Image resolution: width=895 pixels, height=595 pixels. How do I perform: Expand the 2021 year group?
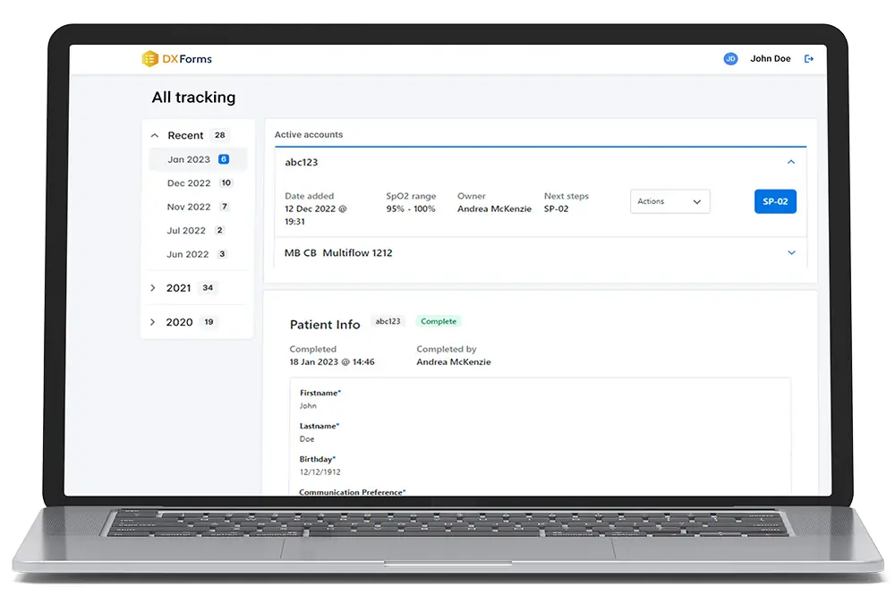click(x=153, y=287)
